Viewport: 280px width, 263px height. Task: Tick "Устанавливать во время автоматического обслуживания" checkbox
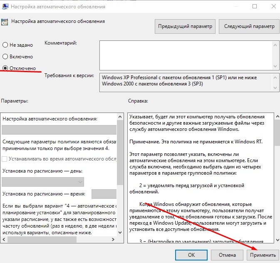(4, 159)
